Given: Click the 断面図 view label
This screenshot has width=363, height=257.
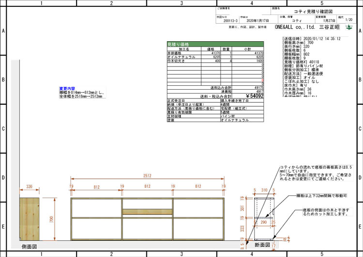Looking at the screenshot, I should click(262, 245).
